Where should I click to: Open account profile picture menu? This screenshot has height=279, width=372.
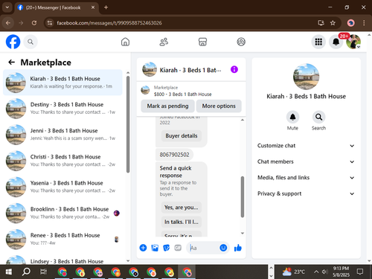click(353, 42)
